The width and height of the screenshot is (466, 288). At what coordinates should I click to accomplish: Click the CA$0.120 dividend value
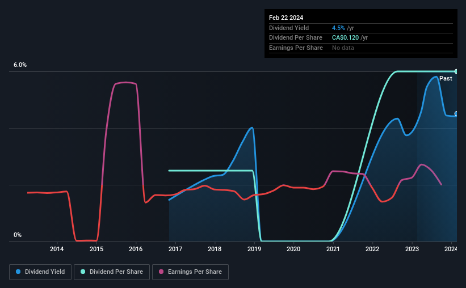(x=345, y=38)
